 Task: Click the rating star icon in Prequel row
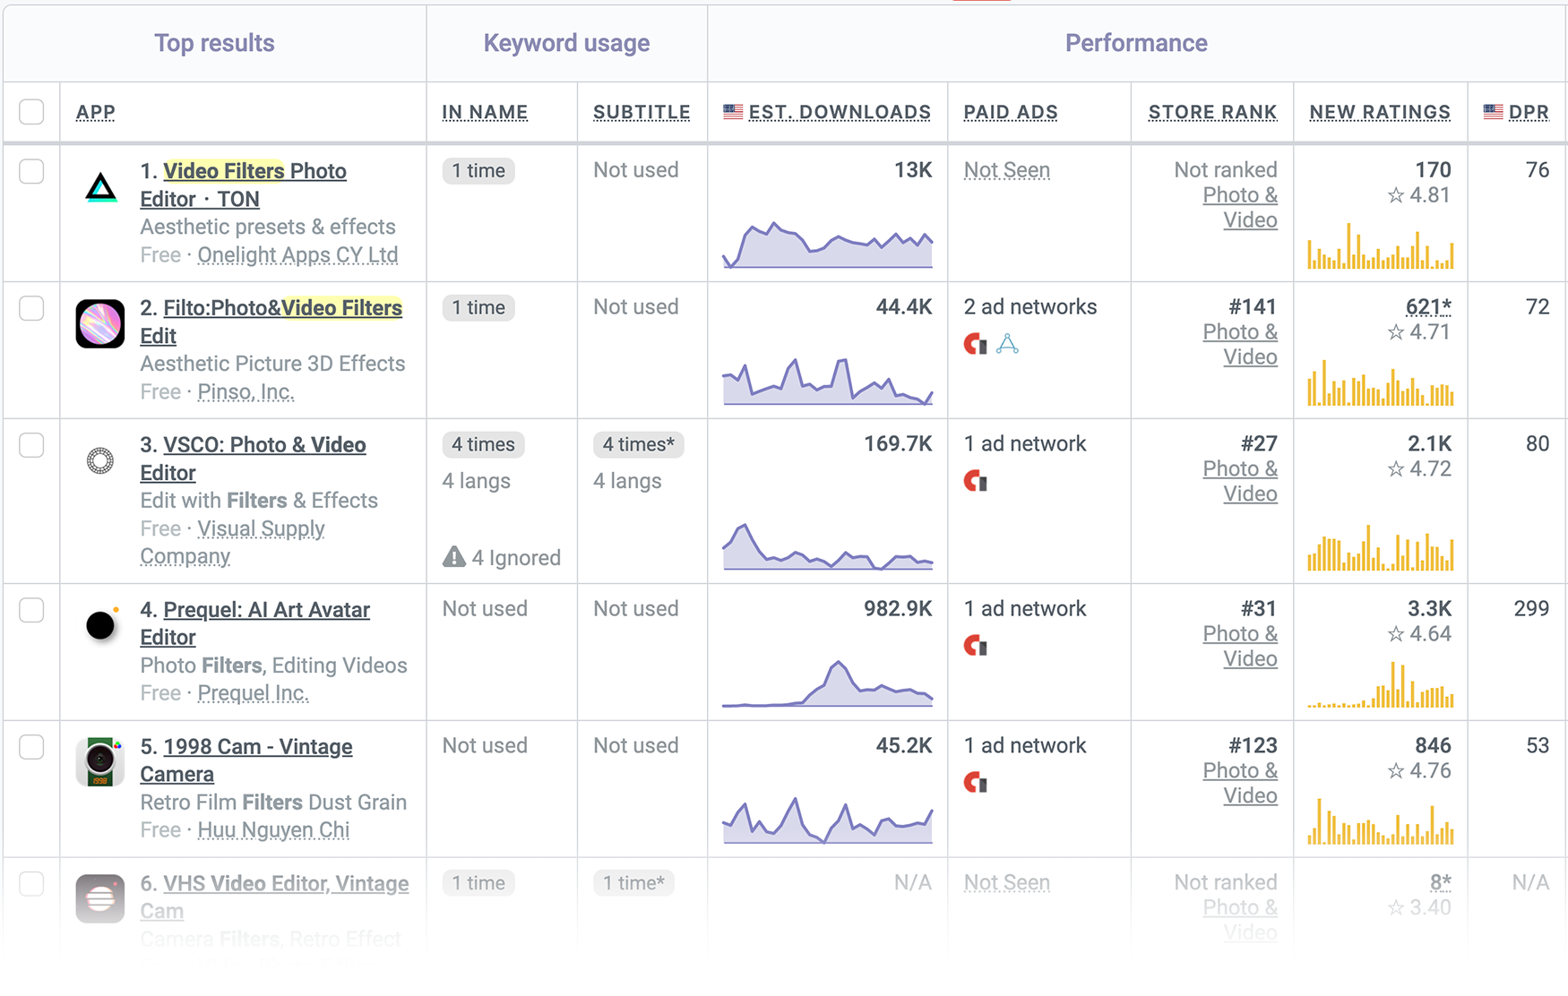pyautogui.click(x=1395, y=633)
